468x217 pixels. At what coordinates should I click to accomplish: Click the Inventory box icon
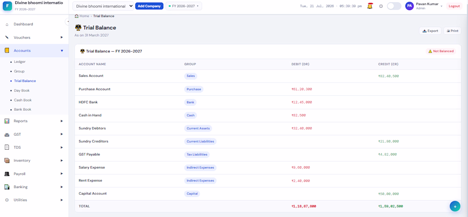point(7,161)
